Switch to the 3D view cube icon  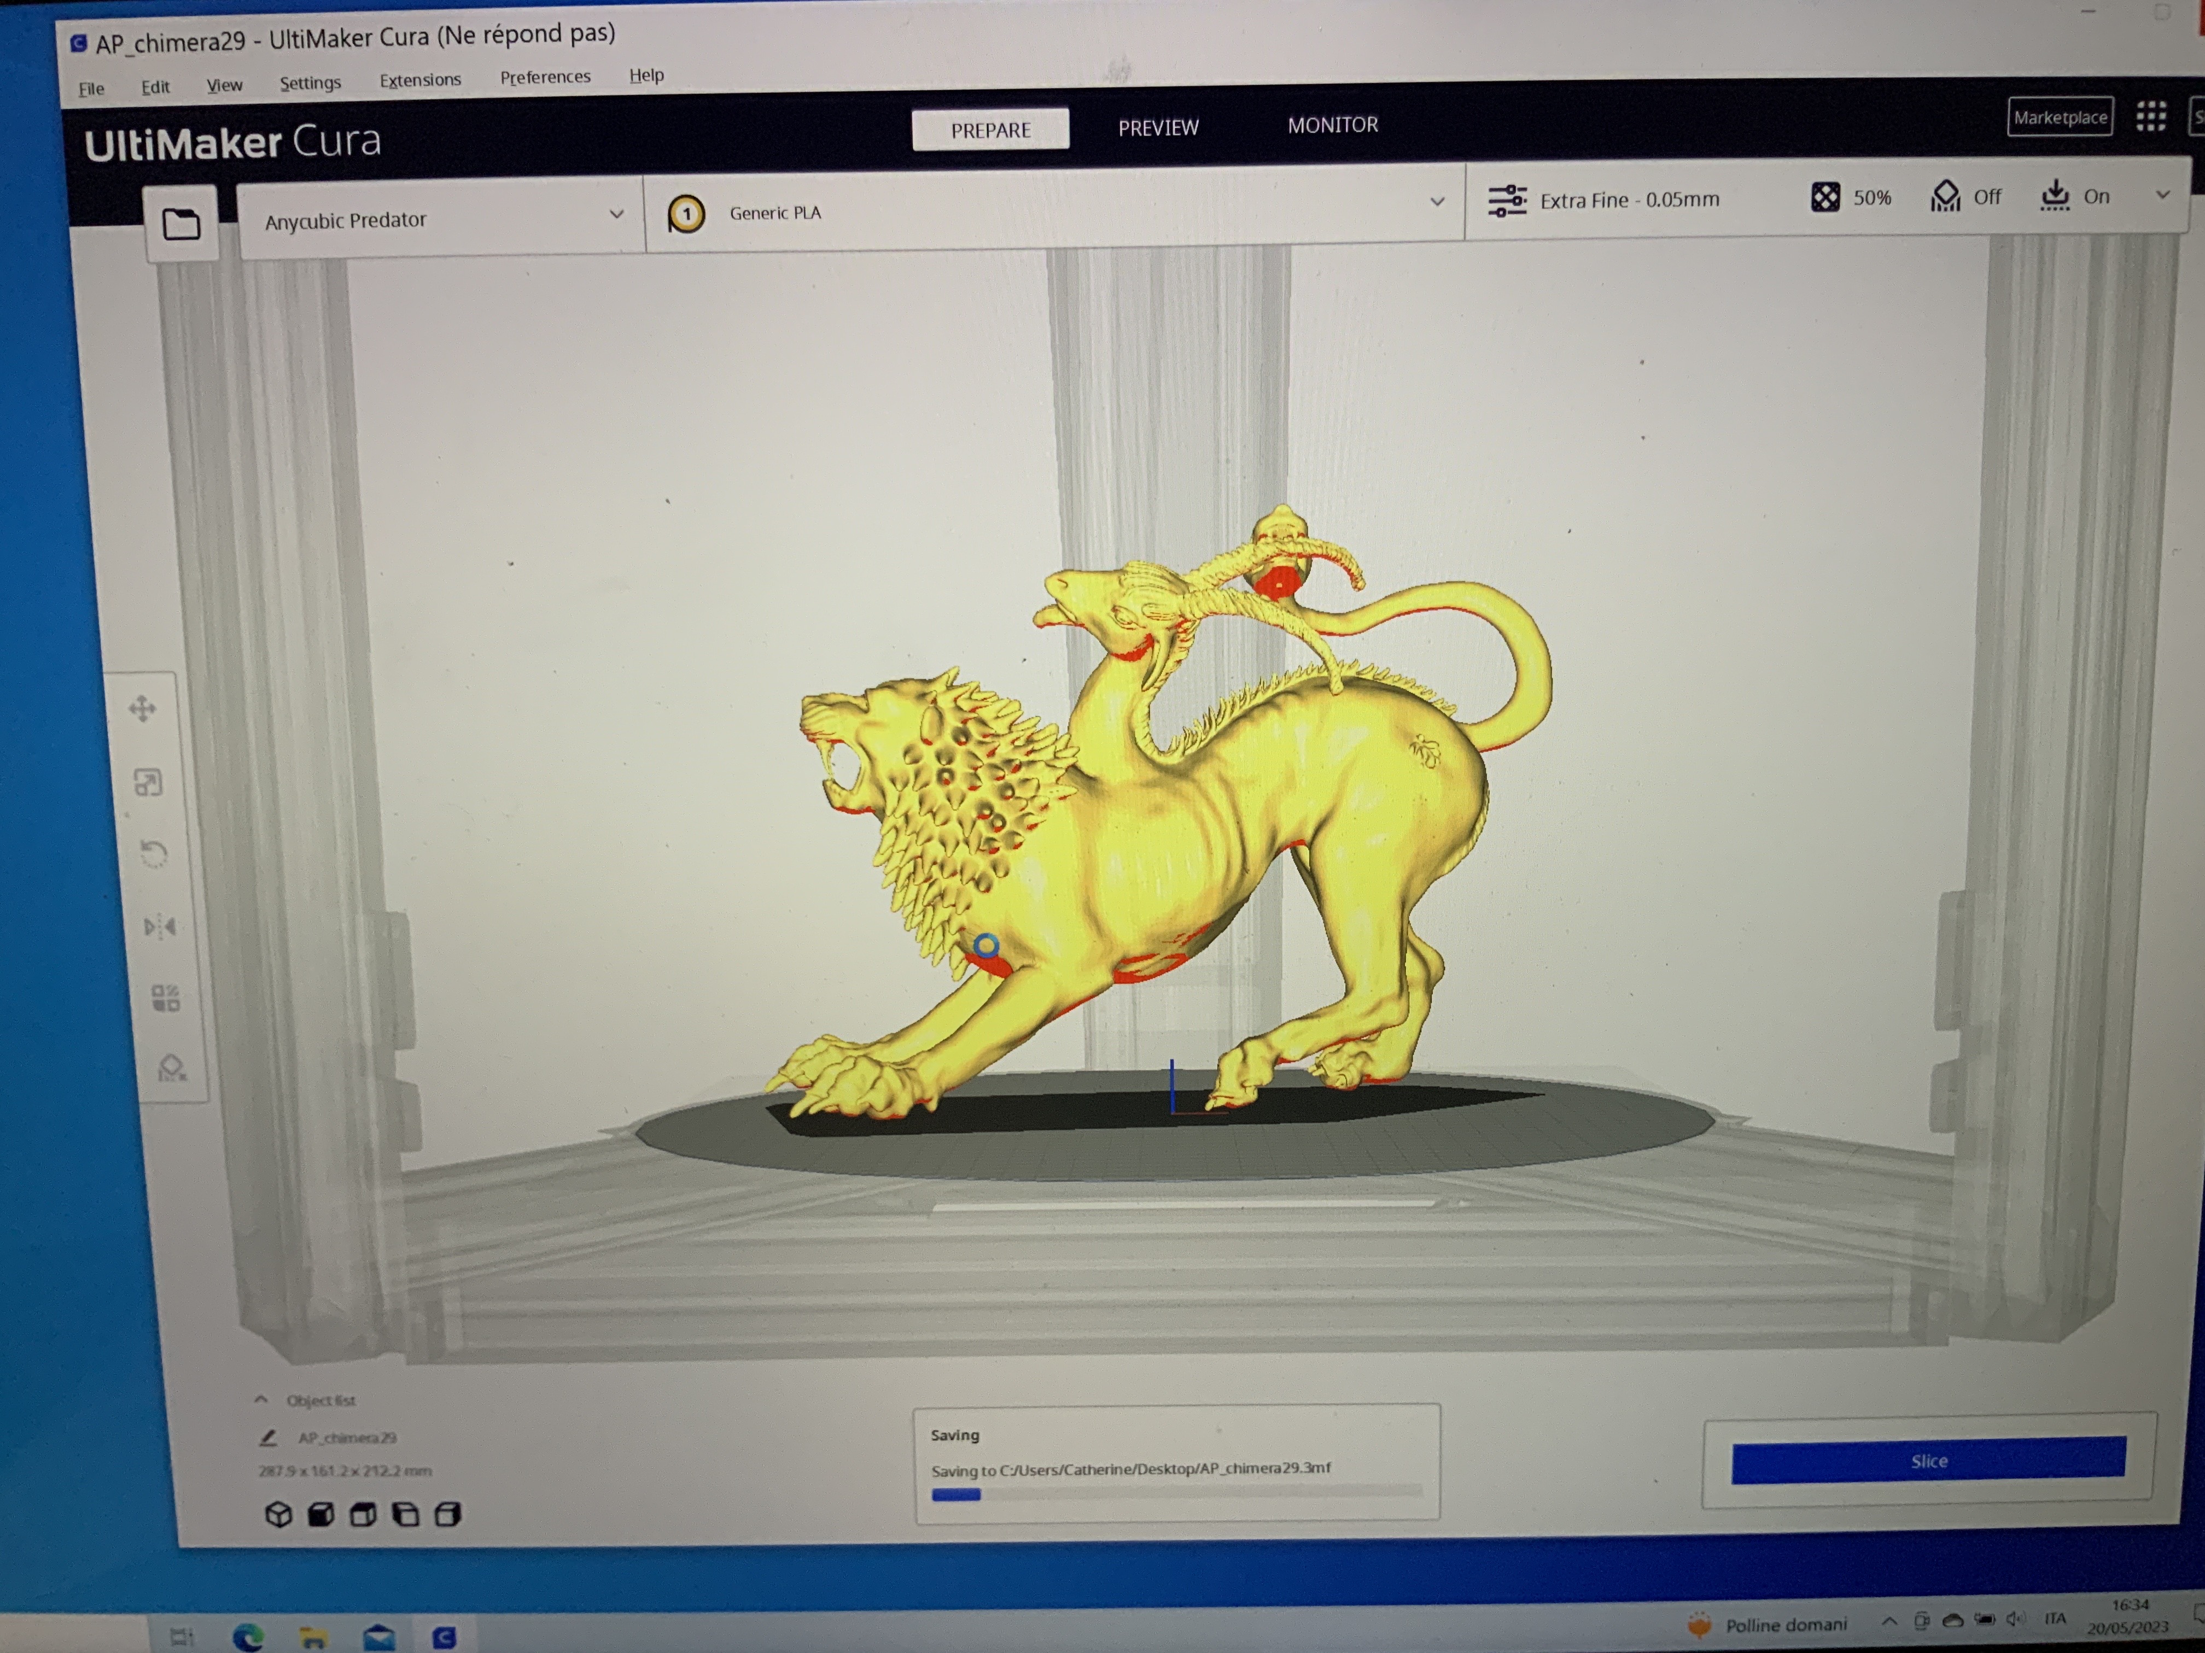pos(279,1515)
